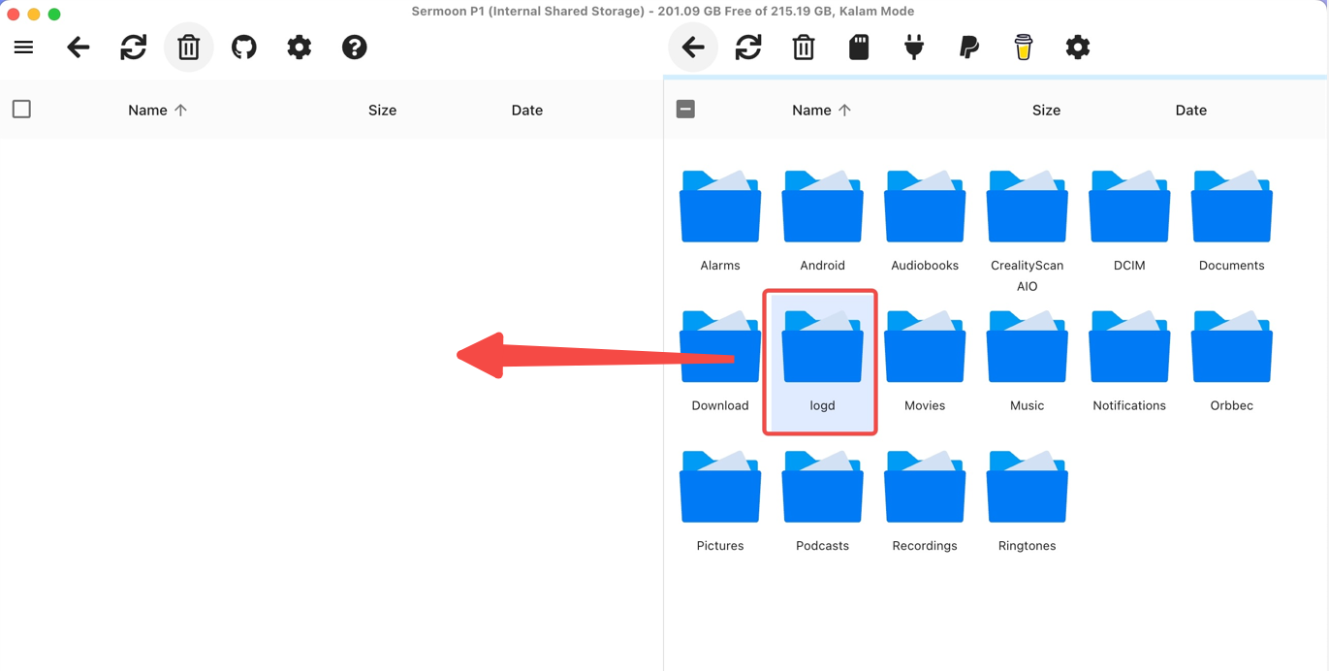
Task: Open settings gear in right toolbar
Action: pos(1078,47)
